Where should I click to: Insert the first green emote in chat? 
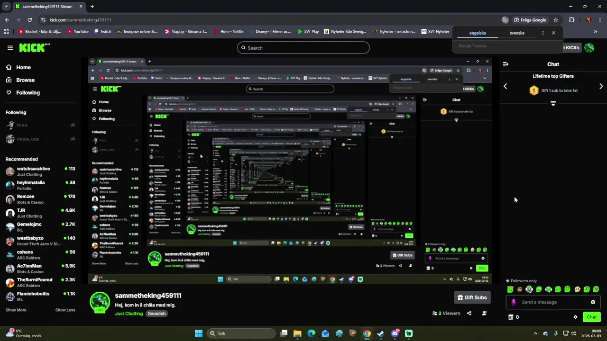[510, 289]
